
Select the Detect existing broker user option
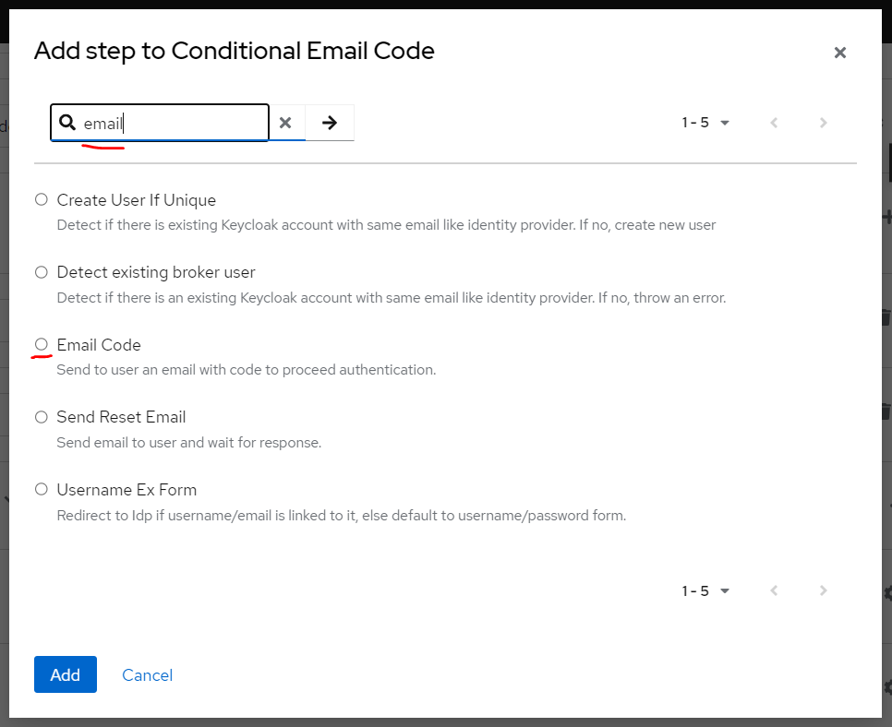(x=41, y=272)
